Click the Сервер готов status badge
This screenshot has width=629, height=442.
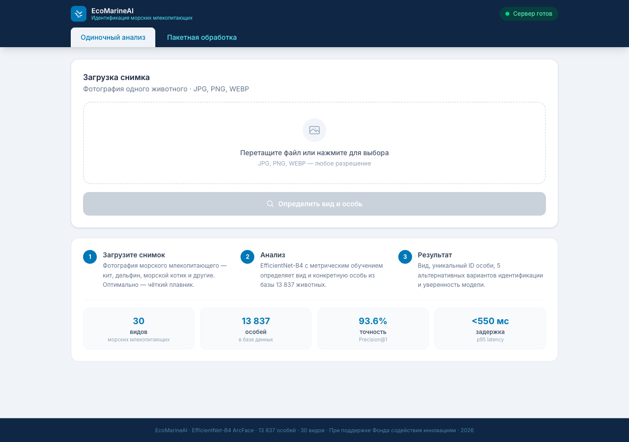[529, 14]
